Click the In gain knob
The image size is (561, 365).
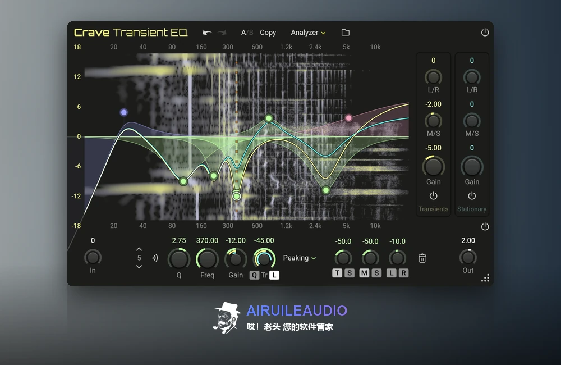pos(93,257)
